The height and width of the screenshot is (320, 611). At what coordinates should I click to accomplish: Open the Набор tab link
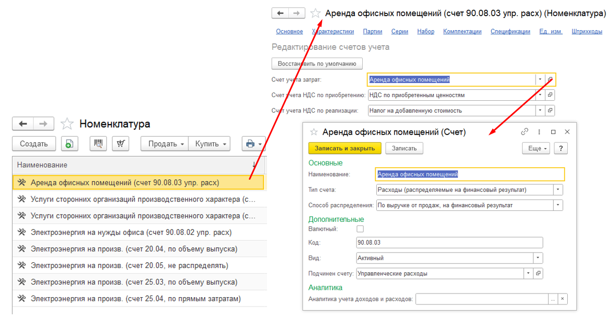[426, 32]
